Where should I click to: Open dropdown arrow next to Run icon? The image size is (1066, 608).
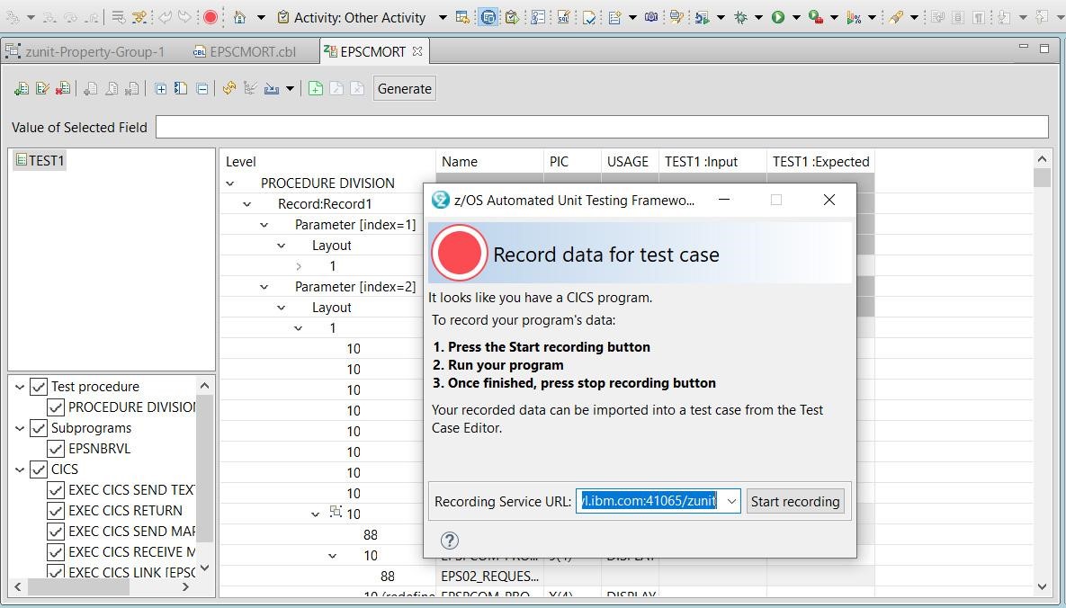coord(796,18)
